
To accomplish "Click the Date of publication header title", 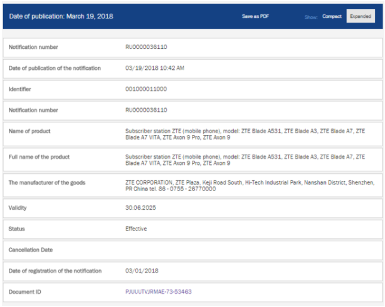I will 60,16.
